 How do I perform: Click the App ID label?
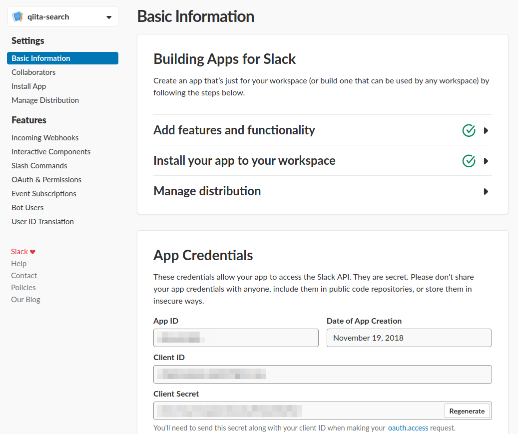pos(166,321)
